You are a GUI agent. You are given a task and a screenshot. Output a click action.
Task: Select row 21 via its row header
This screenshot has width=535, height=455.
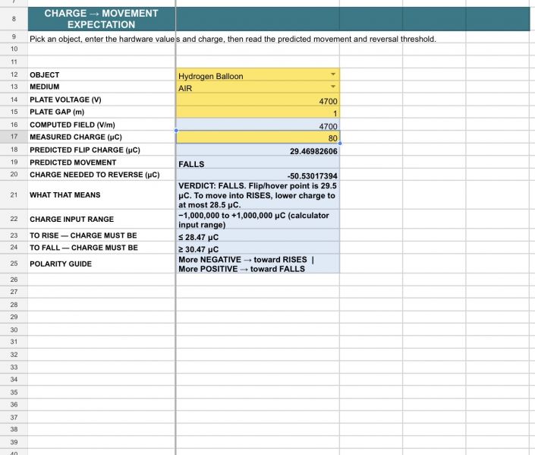(x=14, y=195)
